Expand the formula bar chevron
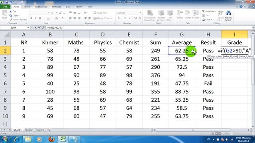This screenshot has height=143, width=255. pos(253,28)
